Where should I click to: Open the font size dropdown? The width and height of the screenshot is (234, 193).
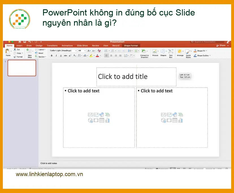point(85,51)
